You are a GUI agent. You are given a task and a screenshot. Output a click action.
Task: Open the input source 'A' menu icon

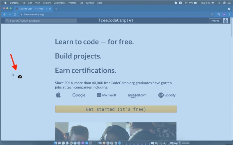point(180,3)
